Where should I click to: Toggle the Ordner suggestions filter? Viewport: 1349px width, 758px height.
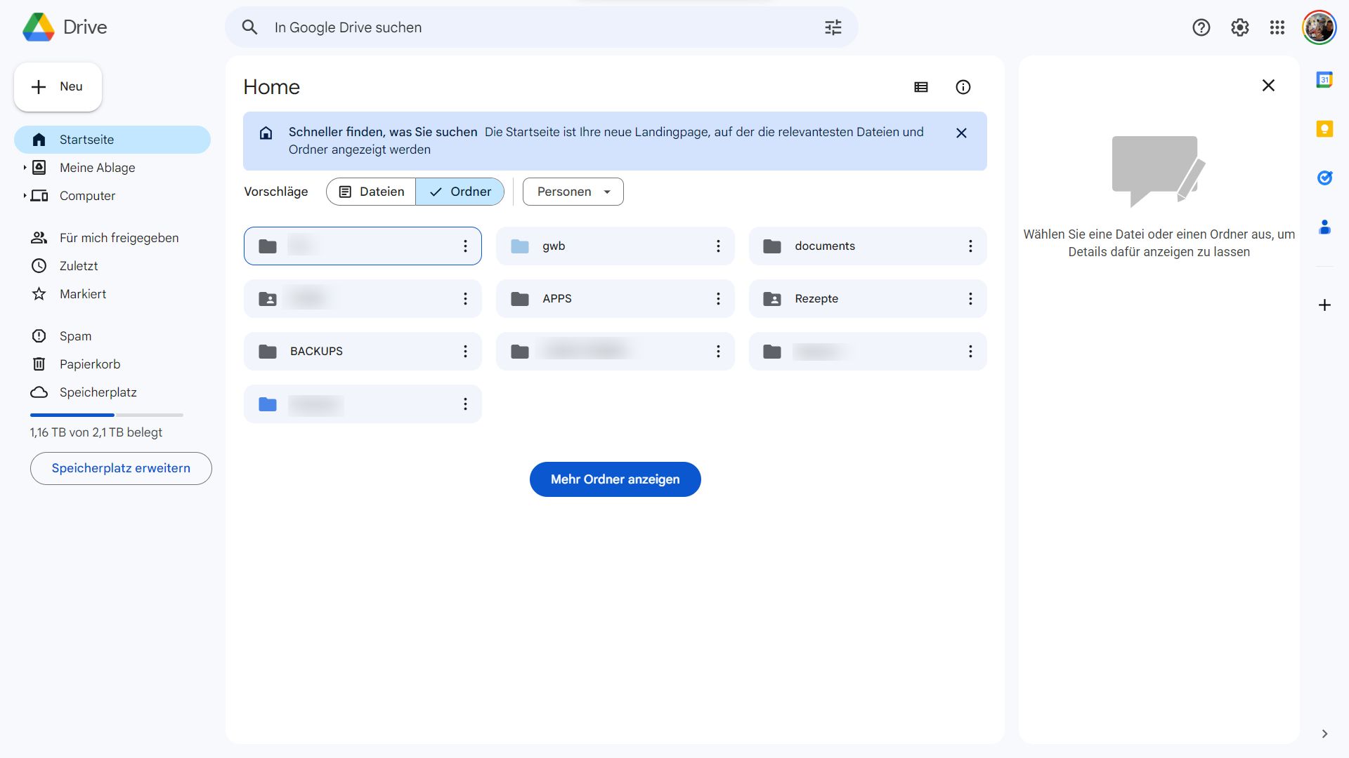(x=460, y=192)
